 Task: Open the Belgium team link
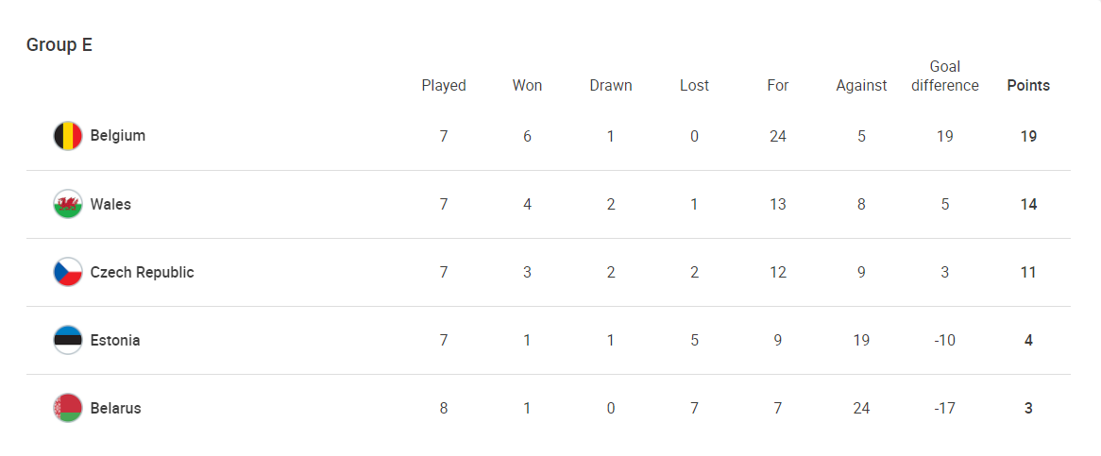pyautogui.click(x=118, y=136)
